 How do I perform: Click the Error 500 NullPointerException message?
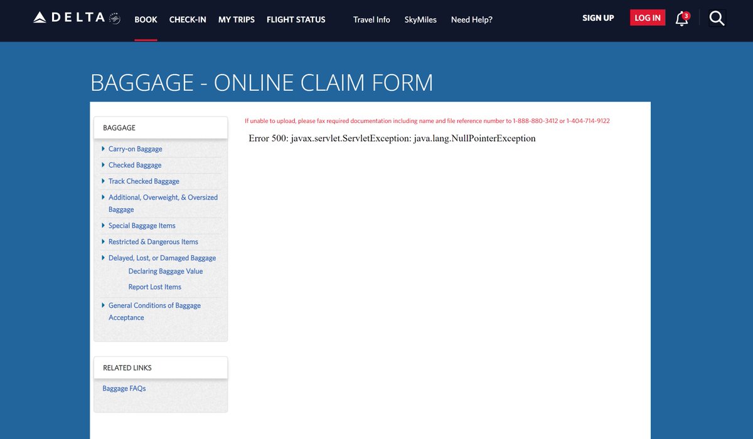point(392,139)
